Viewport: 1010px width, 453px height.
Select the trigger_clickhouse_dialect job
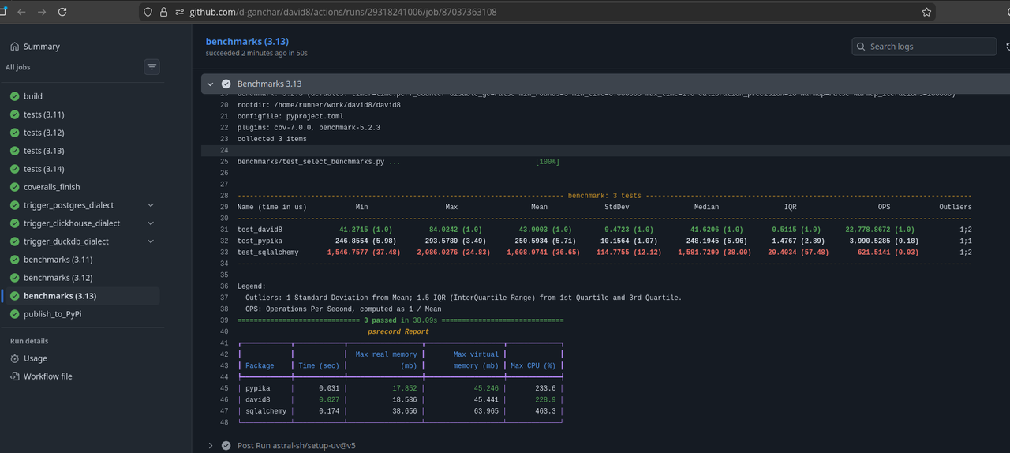point(73,223)
